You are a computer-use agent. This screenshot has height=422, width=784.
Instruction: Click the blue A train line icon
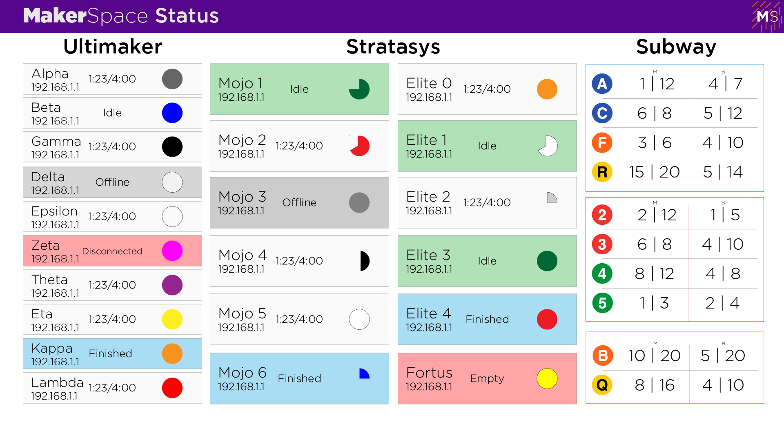(x=602, y=84)
